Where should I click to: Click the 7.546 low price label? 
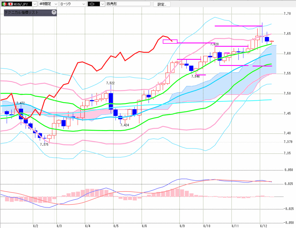(x=195, y=77)
